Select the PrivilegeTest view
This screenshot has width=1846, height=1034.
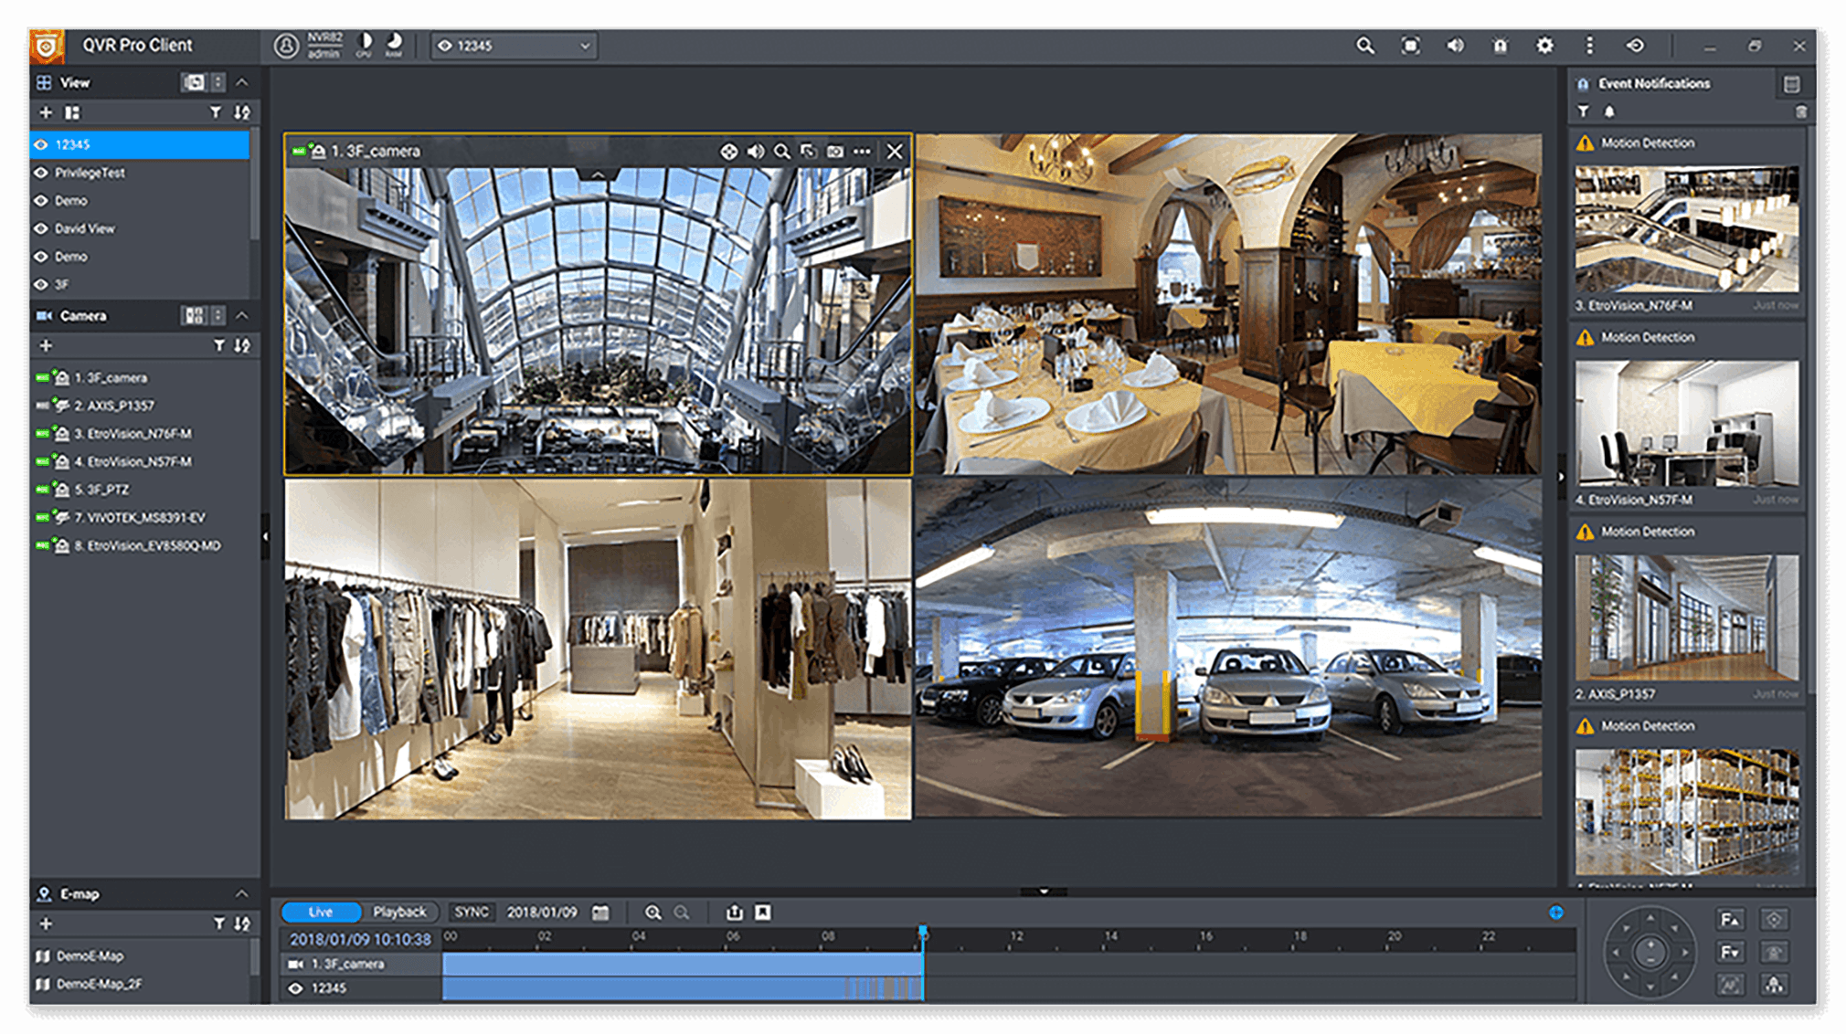point(90,173)
